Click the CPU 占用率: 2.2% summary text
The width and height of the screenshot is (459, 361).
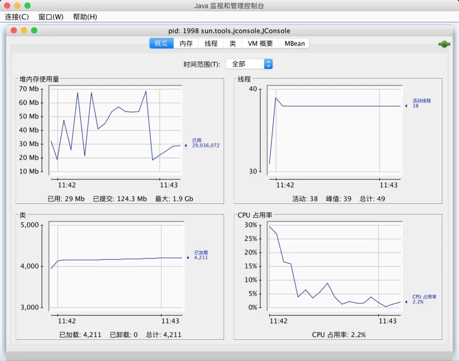[339, 335]
